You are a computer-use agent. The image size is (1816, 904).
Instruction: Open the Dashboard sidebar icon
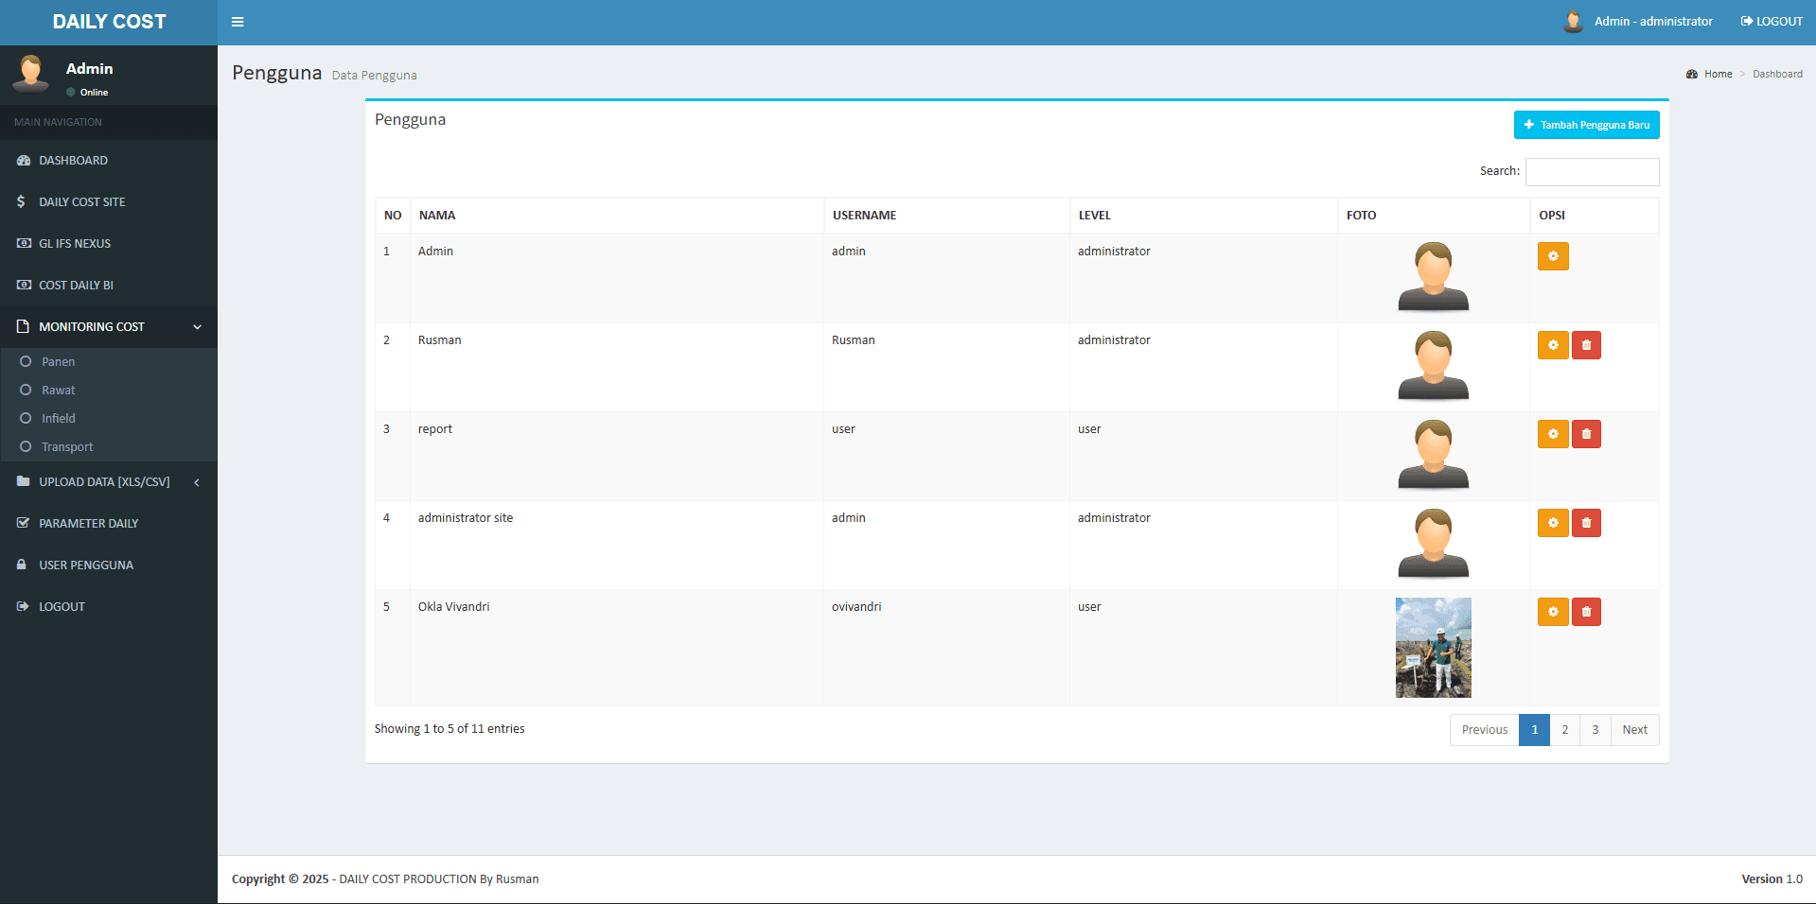[24, 160]
